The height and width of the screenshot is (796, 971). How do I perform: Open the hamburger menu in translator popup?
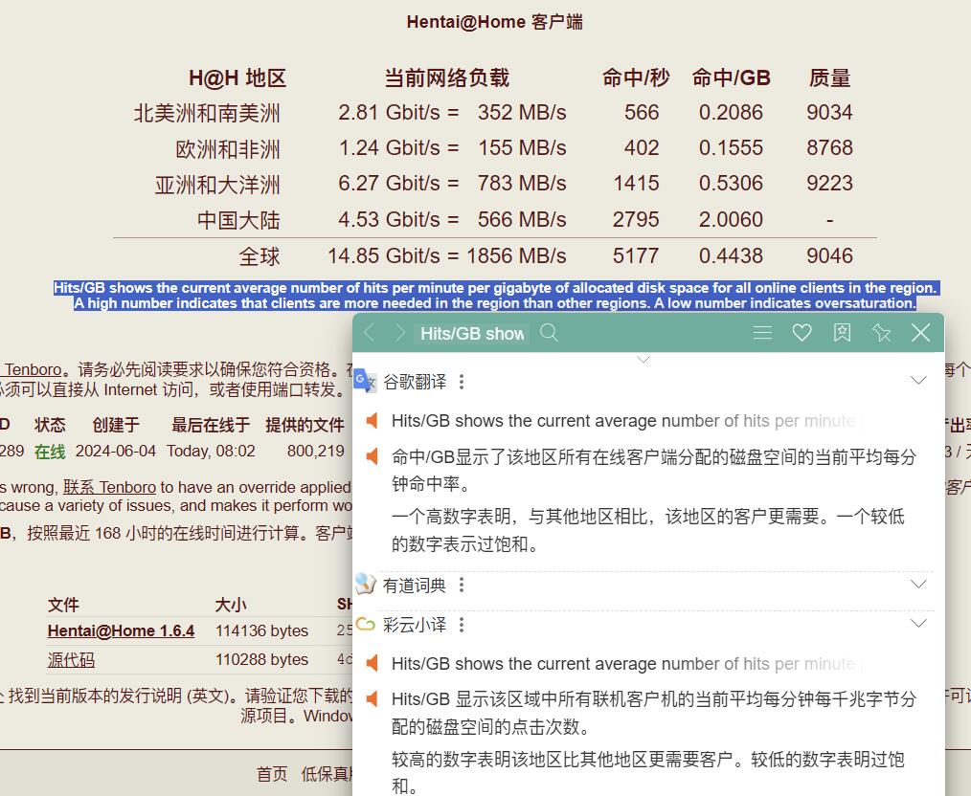click(x=762, y=333)
